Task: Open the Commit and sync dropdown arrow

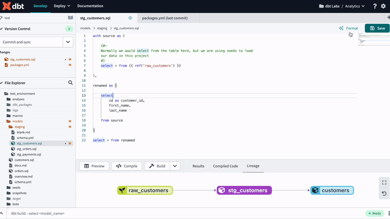Action: coord(68,42)
